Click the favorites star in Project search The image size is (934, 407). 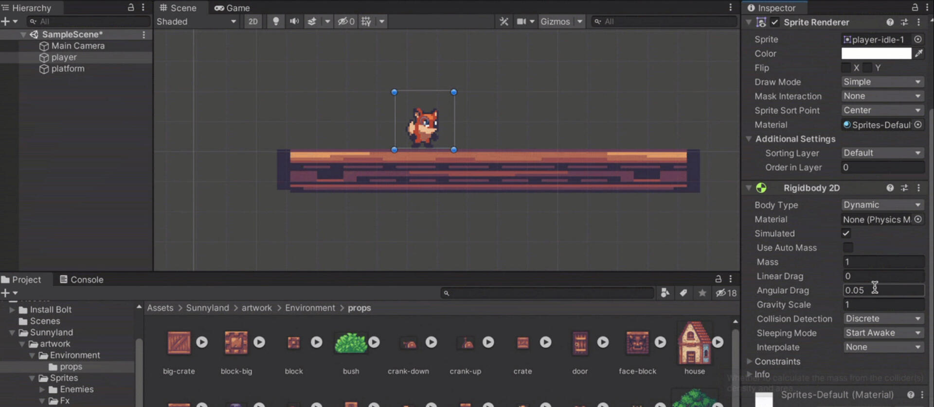coord(702,293)
